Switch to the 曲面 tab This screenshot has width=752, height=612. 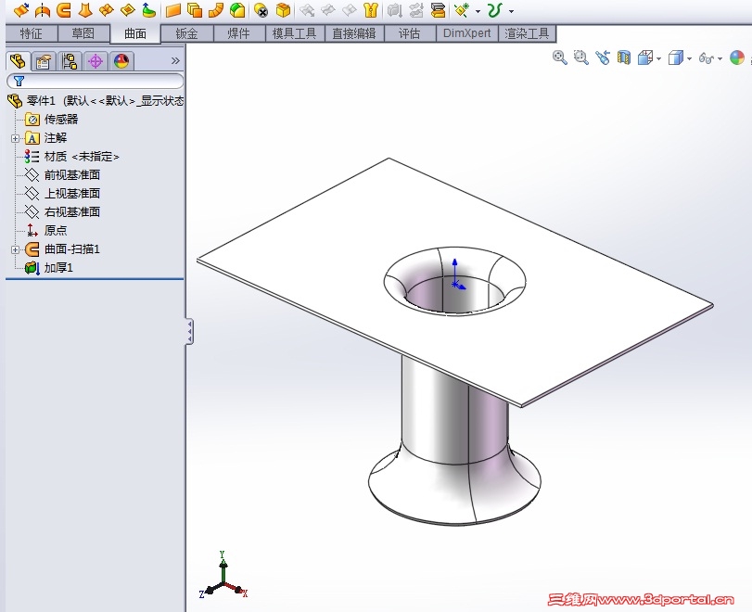(x=135, y=33)
